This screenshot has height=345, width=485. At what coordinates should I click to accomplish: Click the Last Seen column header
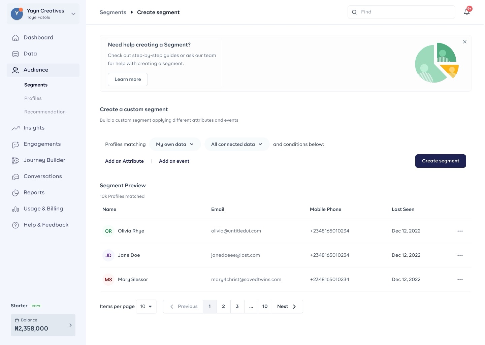pyautogui.click(x=403, y=210)
